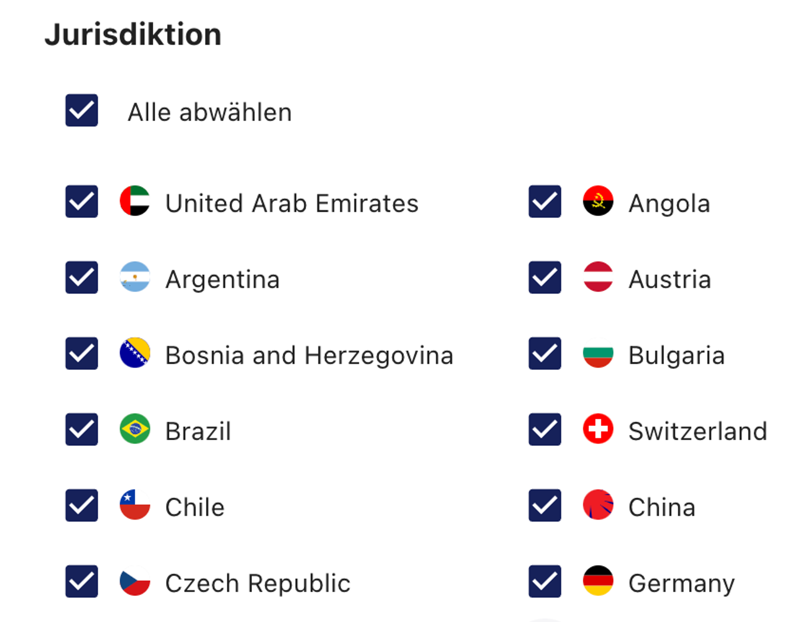Click the United Arab Emirates flag icon
The height and width of the screenshot is (622, 787).
[x=135, y=201]
